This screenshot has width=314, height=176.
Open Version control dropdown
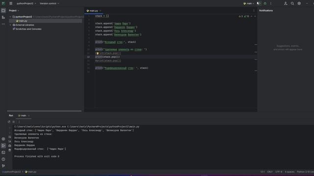49,3
